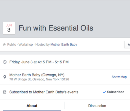Toggle the Subscribed button
This screenshot has height=111, width=130.
pos(114,92)
